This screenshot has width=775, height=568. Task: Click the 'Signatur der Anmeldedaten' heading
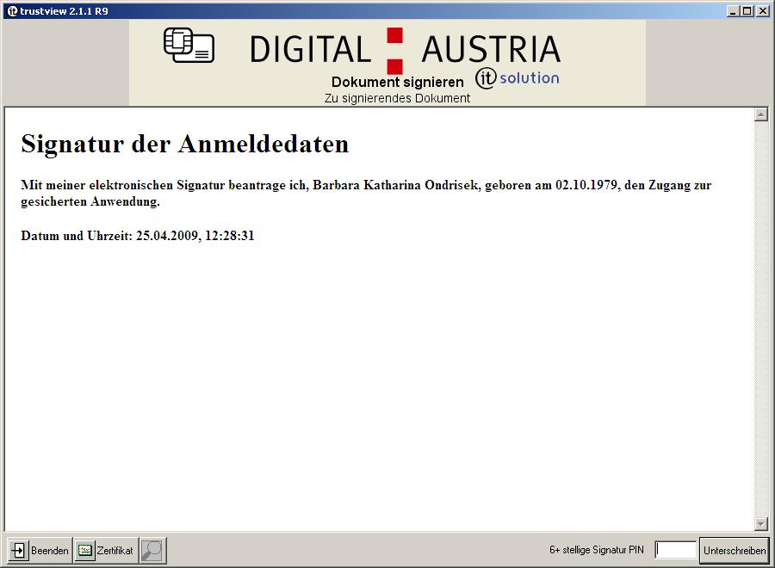(x=184, y=144)
